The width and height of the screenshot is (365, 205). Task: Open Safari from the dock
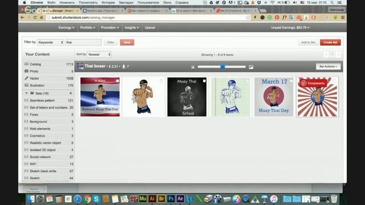78,199
